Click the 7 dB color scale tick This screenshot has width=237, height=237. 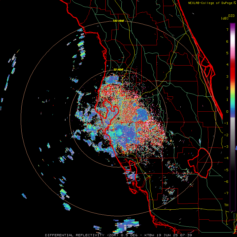[x=227, y=29]
